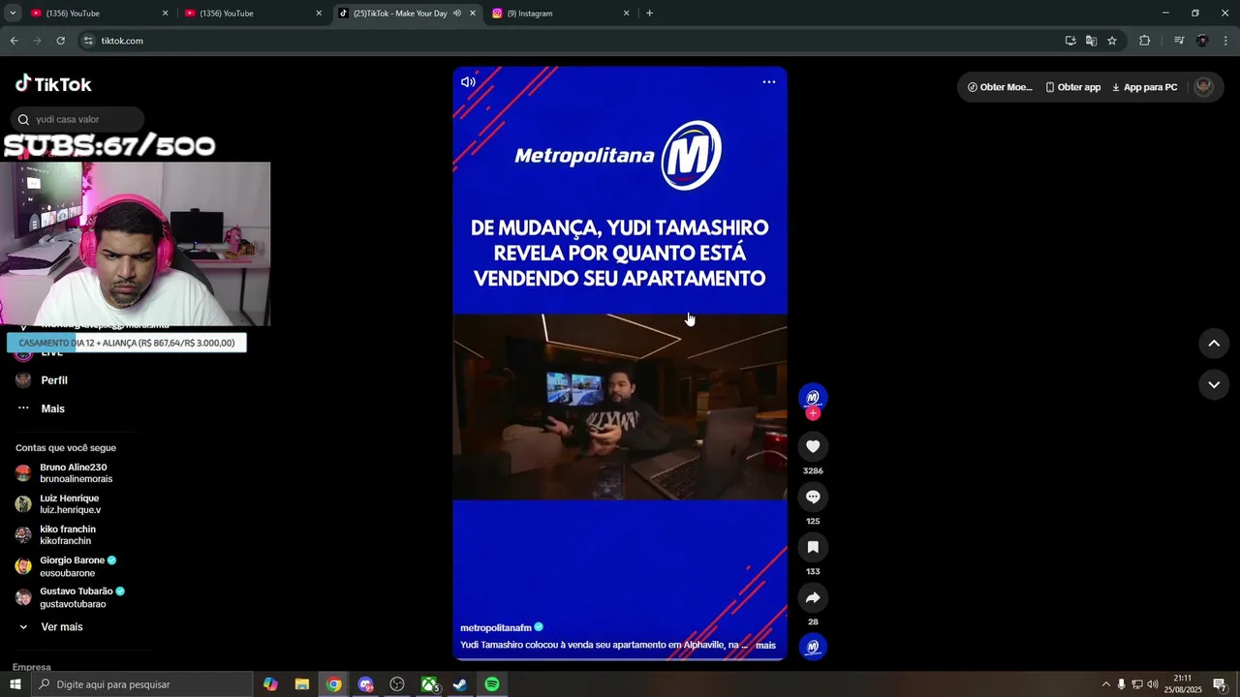Screen dimensions: 1240x697
Task: Mute the TikTok tab via speaker icon
Action: click(x=457, y=14)
